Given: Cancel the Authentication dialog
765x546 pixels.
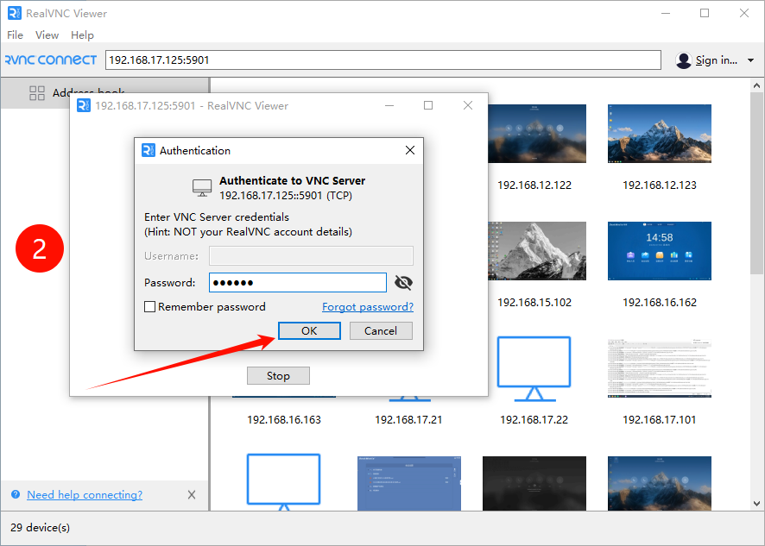Looking at the screenshot, I should [381, 331].
